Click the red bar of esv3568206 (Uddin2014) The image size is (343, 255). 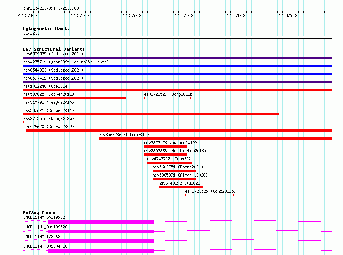click(215, 138)
